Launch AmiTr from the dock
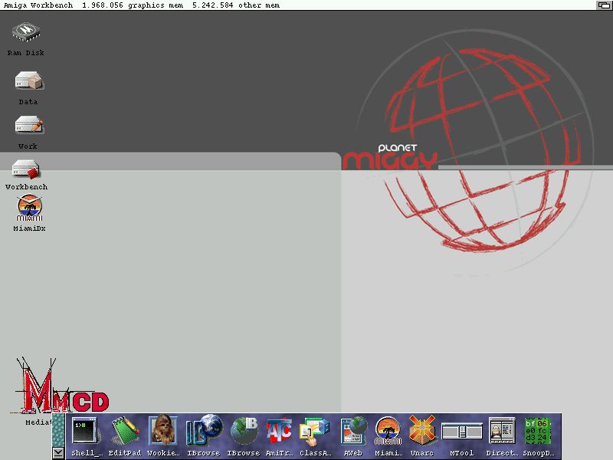Image resolution: width=613 pixels, height=460 pixels. 279,431
